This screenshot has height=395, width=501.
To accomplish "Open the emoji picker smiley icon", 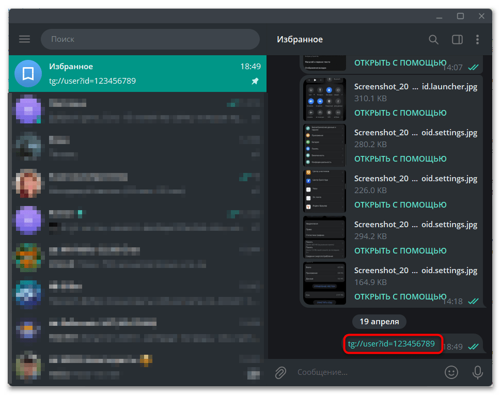I will coord(451,372).
